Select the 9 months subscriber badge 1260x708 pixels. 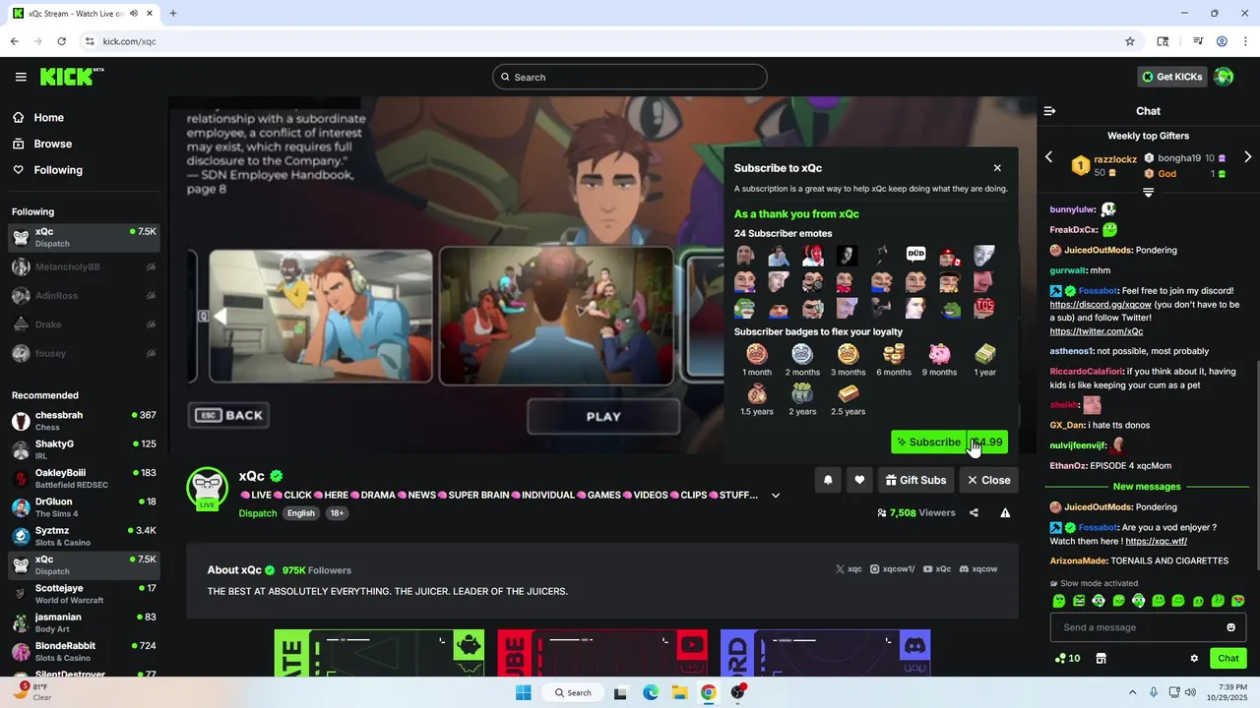(x=939, y=360)
